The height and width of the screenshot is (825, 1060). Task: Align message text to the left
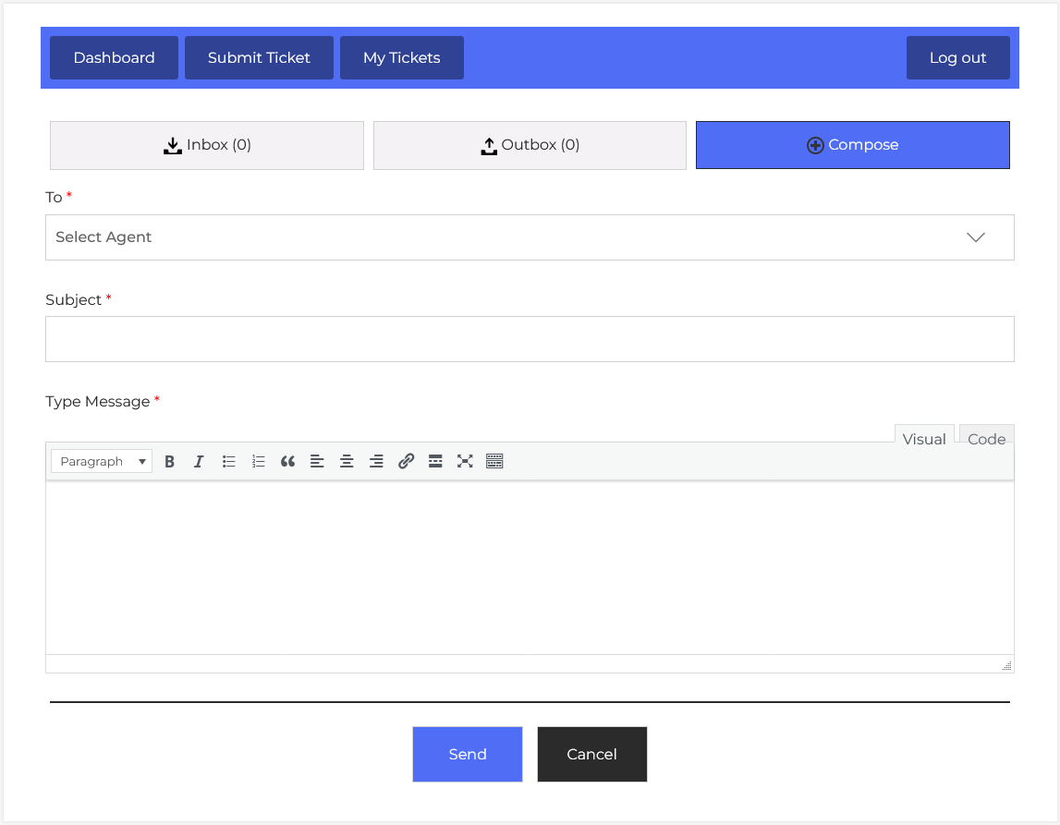[x=317, y=462]
